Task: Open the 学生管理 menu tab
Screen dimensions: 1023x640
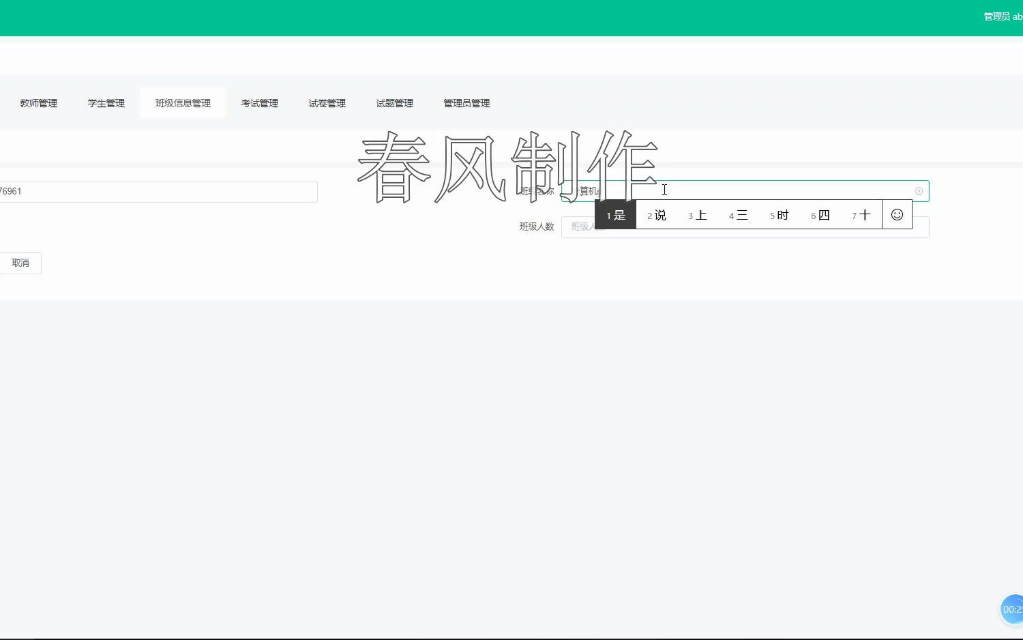Action: tap(106, 103)
